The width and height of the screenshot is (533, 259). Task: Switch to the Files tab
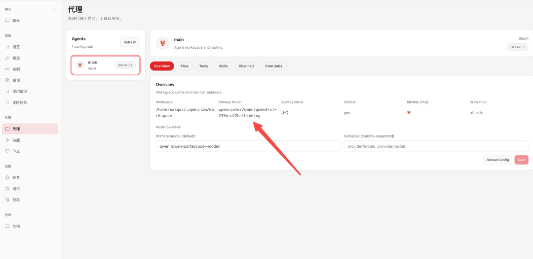[x=184, y=66]
